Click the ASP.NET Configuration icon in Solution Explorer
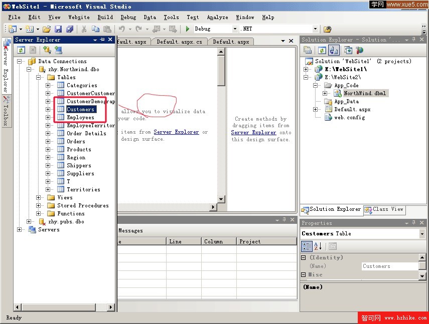The width and height of the screenshot is (429, 324). [359, 50]
